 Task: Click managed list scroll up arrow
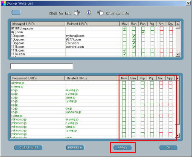pyautogui.click(x=178, y=24)
